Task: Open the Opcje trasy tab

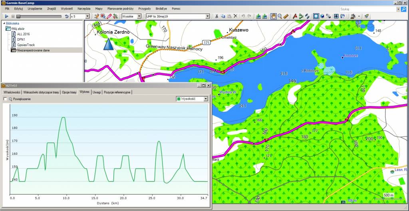Action: point(69,92)
